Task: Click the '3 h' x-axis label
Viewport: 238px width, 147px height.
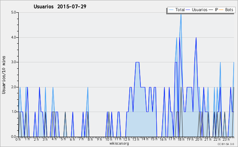Action: (45, 139)
